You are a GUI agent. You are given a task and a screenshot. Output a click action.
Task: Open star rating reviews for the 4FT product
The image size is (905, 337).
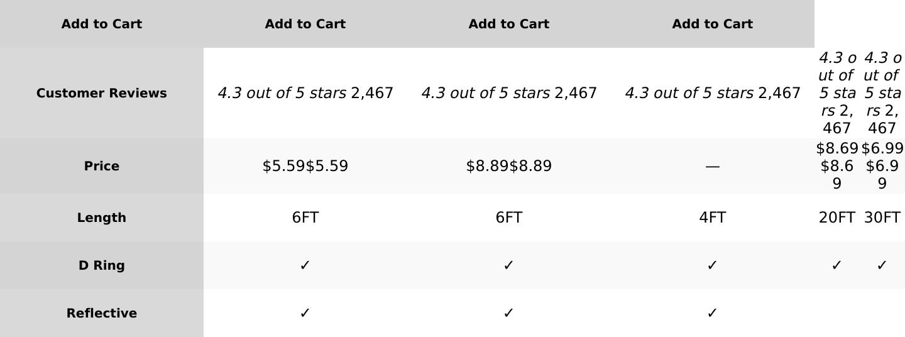(689, 93)
